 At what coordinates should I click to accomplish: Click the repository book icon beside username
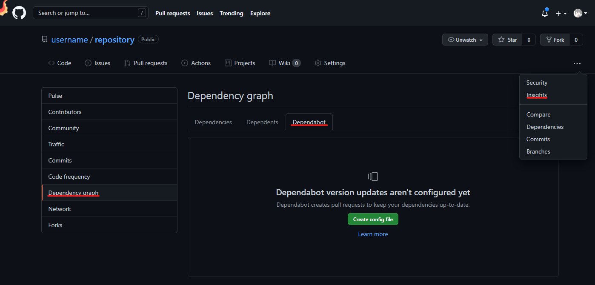45,40
